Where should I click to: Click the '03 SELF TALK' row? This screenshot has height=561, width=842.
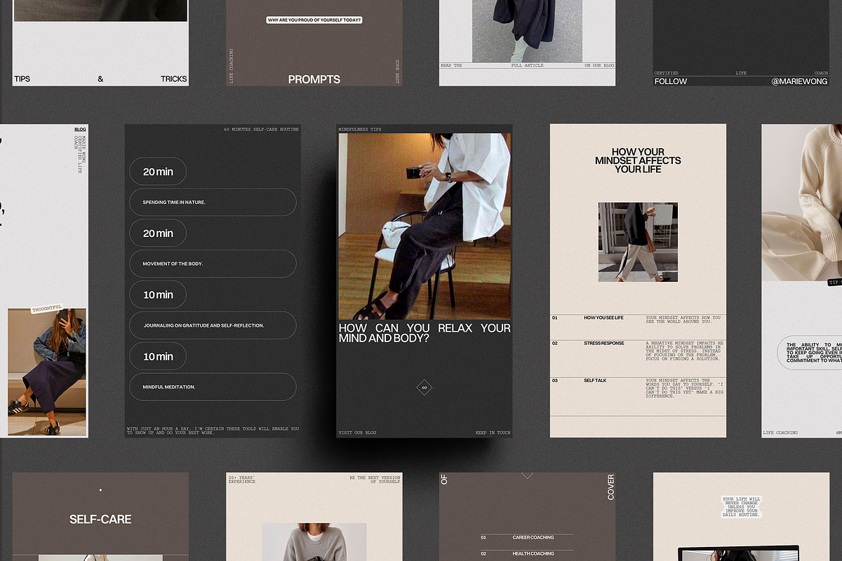coord(638,396)
